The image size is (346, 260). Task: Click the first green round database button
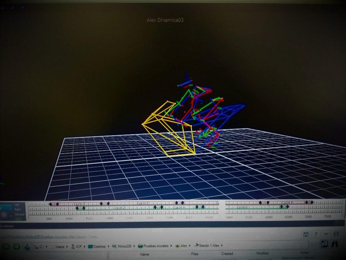[6, 247]
